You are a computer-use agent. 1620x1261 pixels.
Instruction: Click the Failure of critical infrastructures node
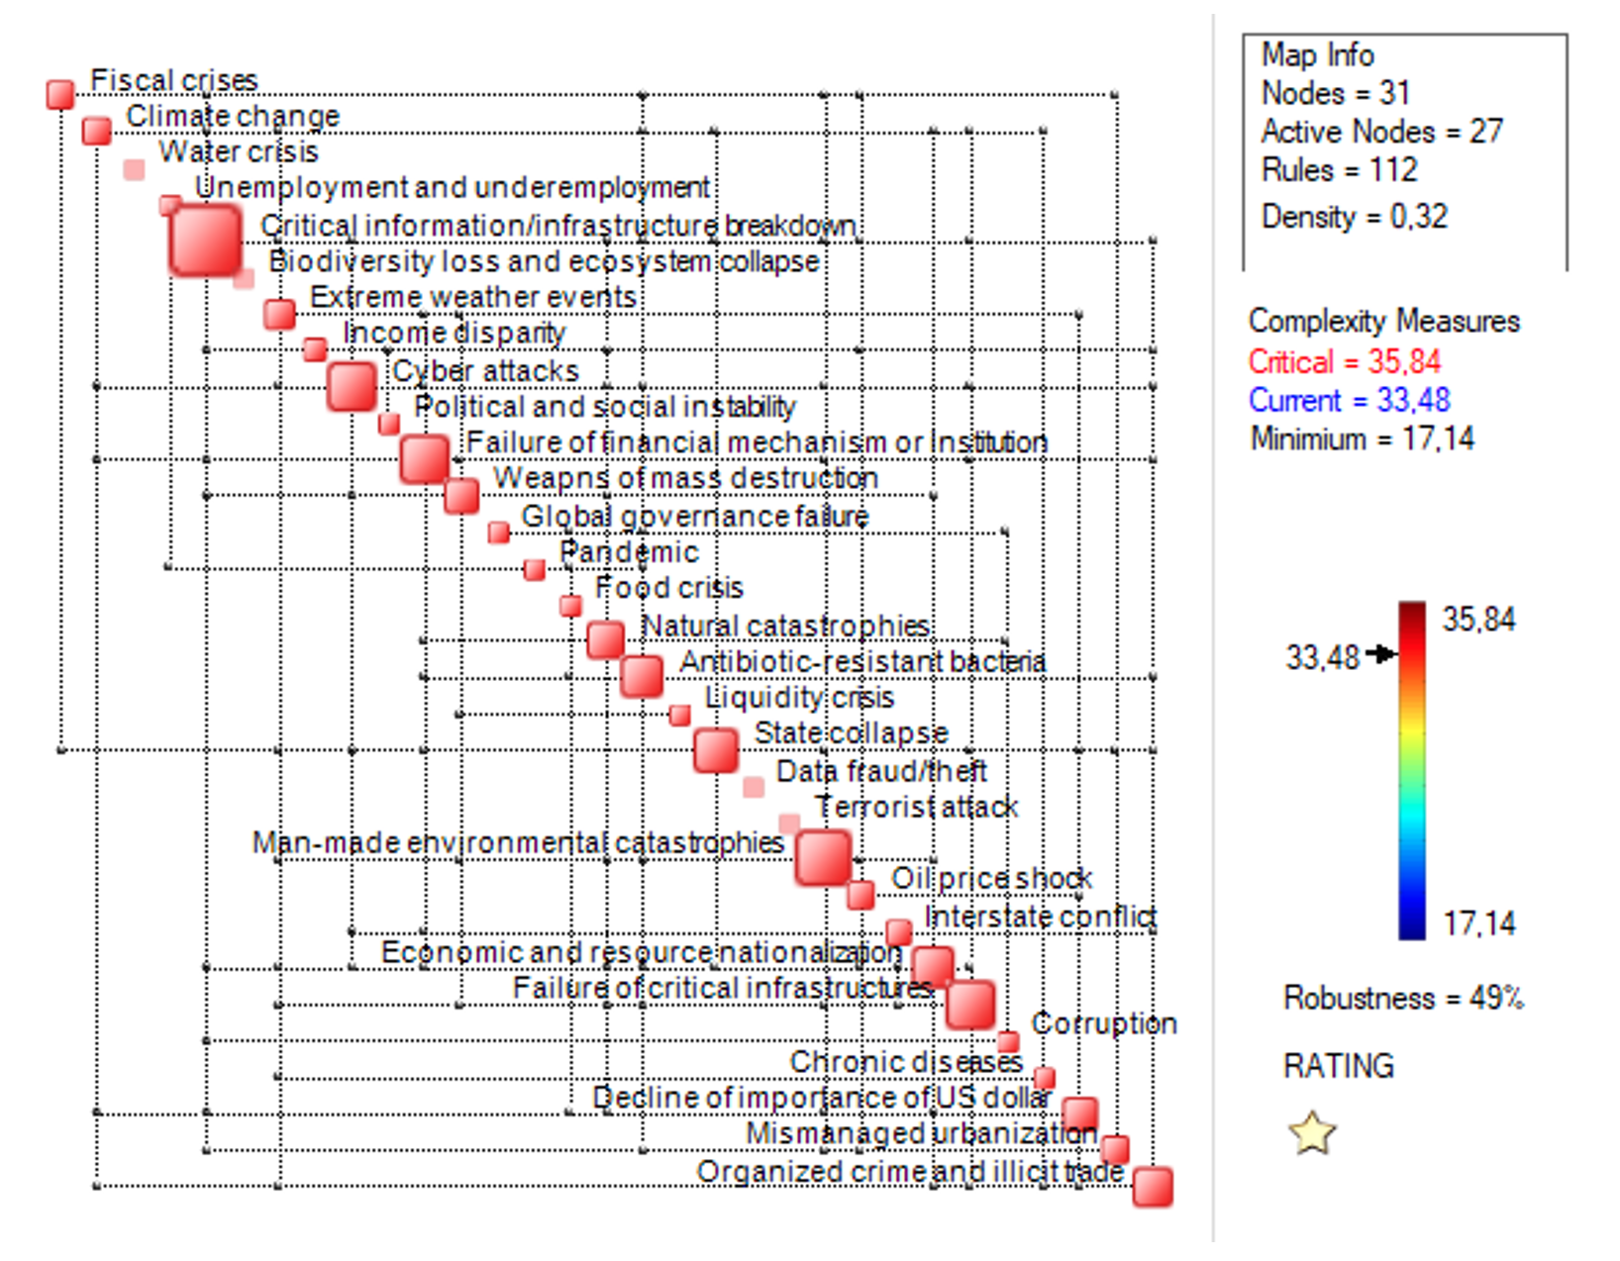pyautogui.click(x=969, y=1005)
